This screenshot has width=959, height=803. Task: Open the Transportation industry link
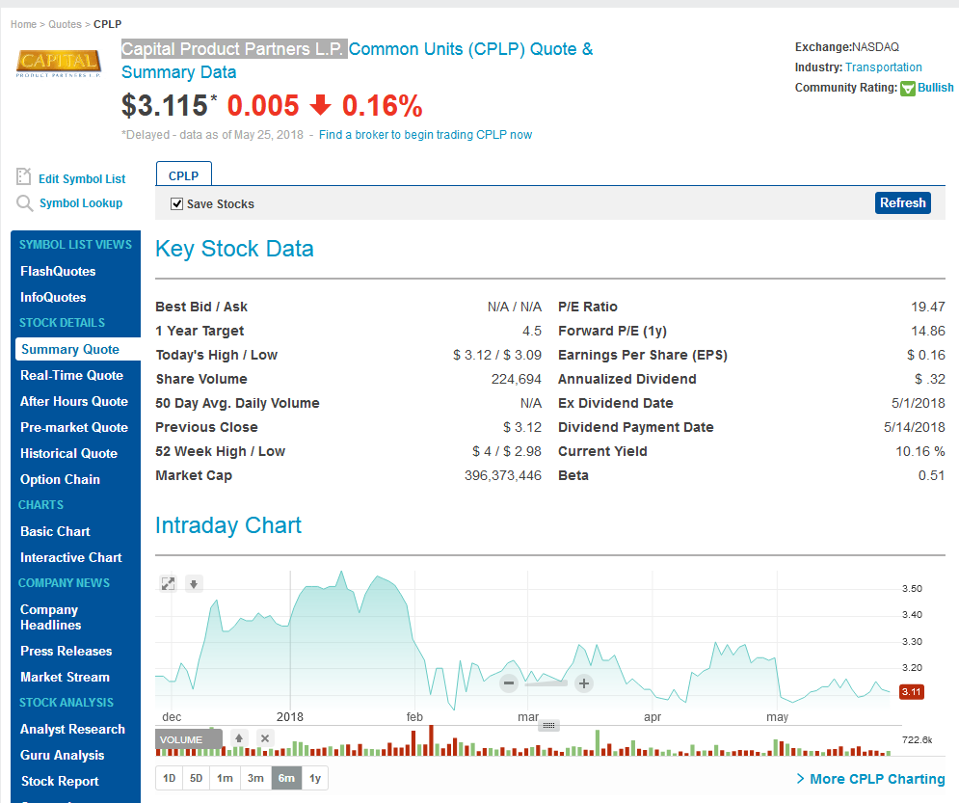click(883, 67)
